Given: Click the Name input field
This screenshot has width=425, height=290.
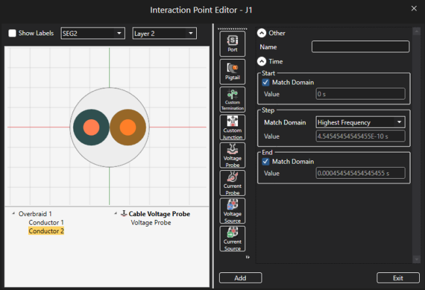Looking at the screenshot, I should click(x=360, y=46).
